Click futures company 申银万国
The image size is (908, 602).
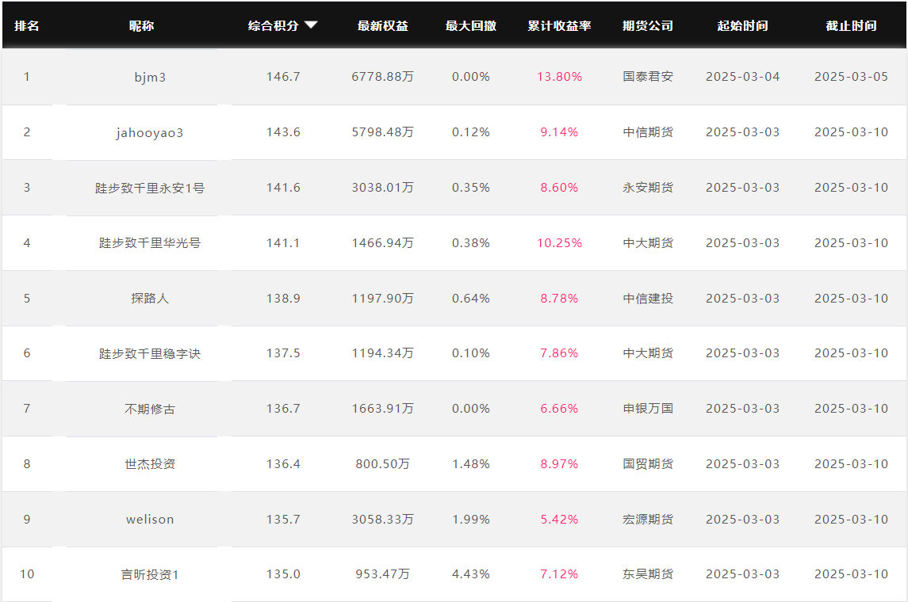648,408
